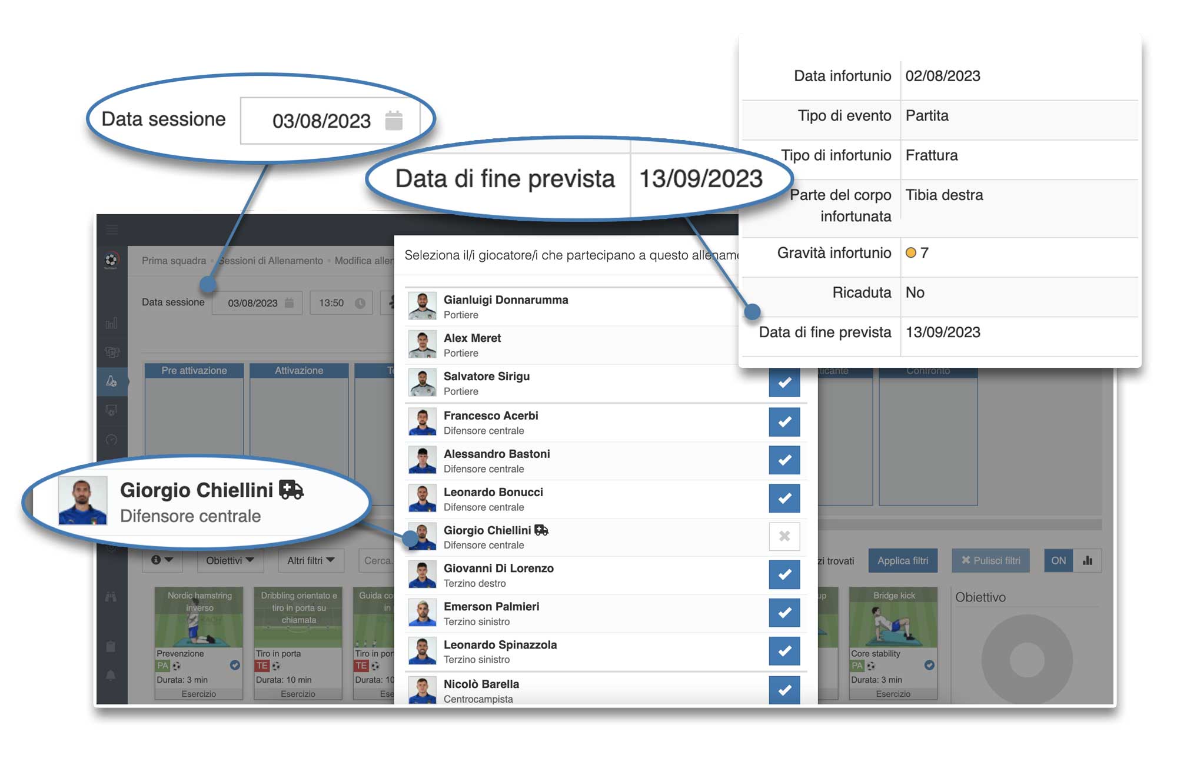Viewport: 1177px width, 758px height.
Task: Expand the Obiettivi dropdown
Action: pyautogui.click(x=230, y=560)
